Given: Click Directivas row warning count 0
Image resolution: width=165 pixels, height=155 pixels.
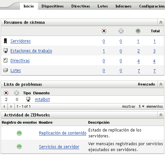Looking at the screenshot, I should [121, 61].
